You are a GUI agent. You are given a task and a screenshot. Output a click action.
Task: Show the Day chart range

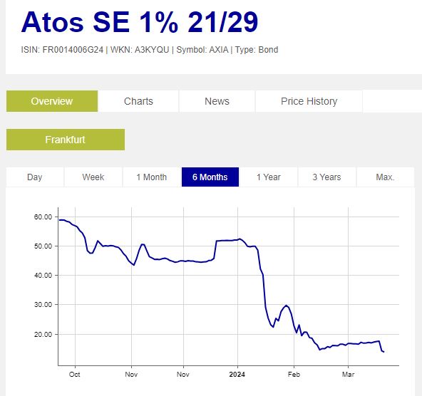(35, 177)
